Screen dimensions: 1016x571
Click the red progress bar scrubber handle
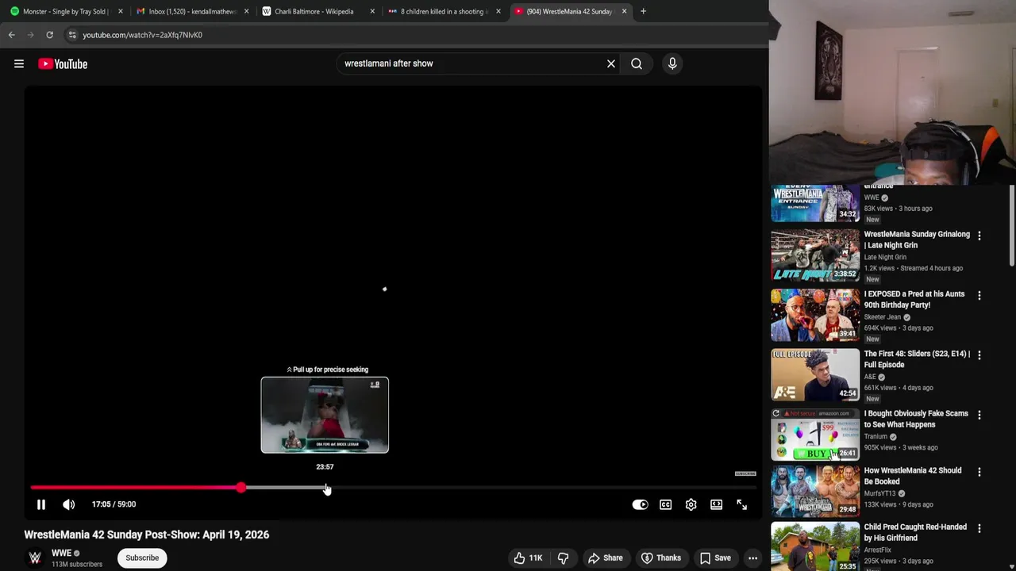point(241,488)
